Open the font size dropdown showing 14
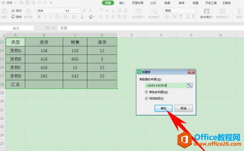 (80, 11)
